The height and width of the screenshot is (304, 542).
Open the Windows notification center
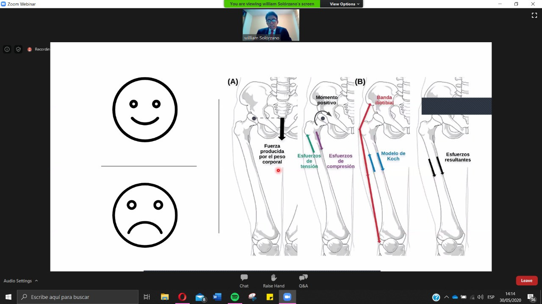[x=531, y=297]
